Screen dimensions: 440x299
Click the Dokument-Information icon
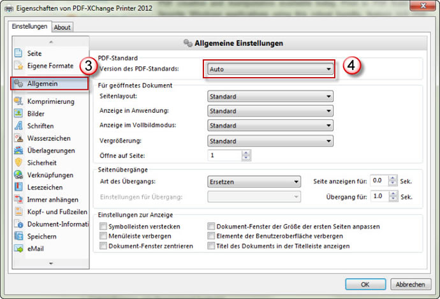[18, 224]
